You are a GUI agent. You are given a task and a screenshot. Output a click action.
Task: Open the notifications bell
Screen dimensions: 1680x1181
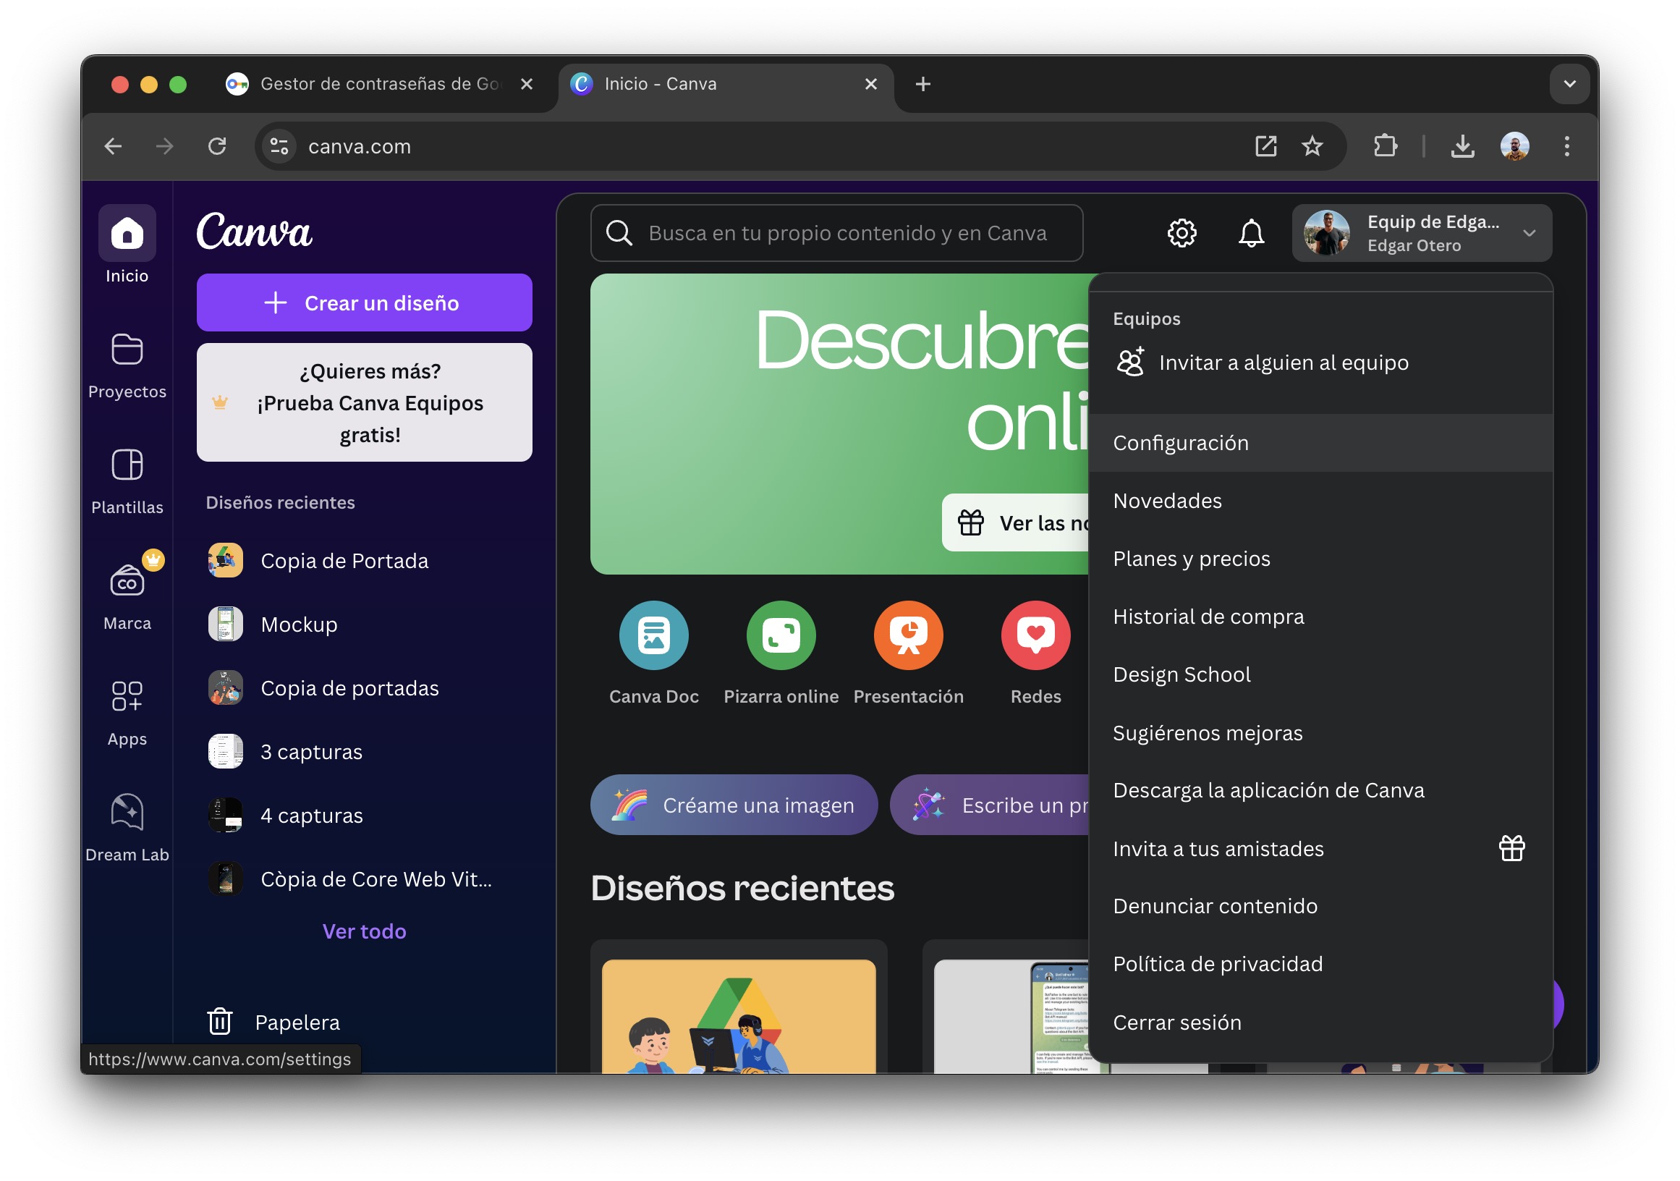coord(1252,234)
